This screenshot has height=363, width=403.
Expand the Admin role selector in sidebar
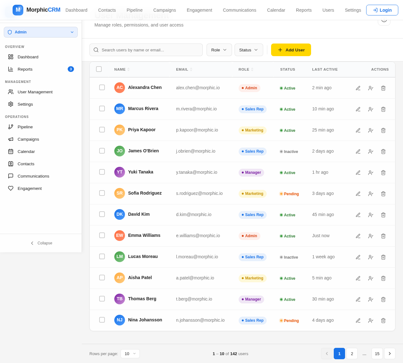pos(41,32)
